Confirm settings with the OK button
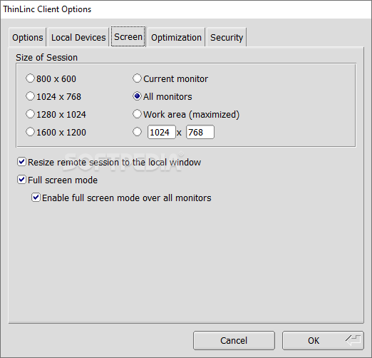This screenshot has width=372, height=358. click(x=323, y=340)
